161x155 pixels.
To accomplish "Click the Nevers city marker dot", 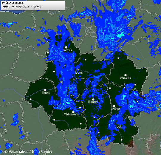I will pyautogui.click(x=114, y=106).
